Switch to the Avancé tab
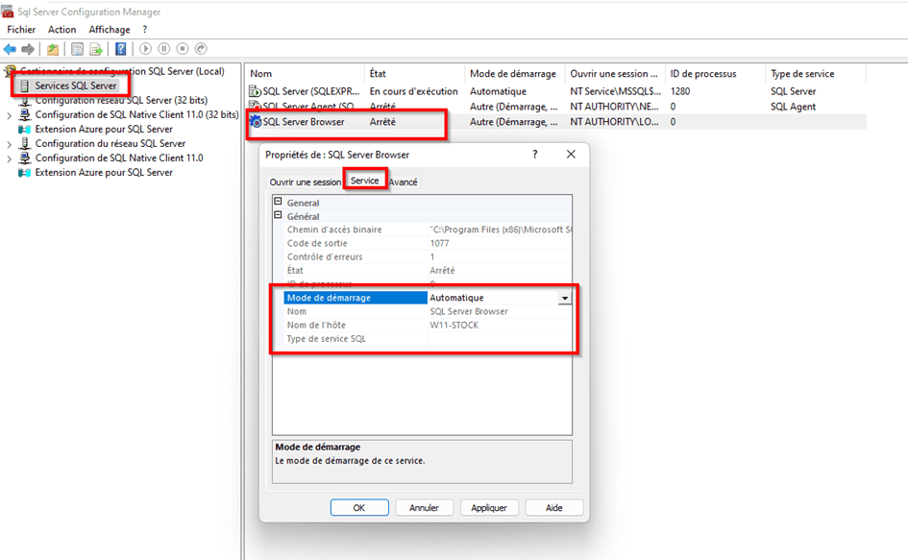This screenshot has height=560, width=908. click(x=403, y=182)
